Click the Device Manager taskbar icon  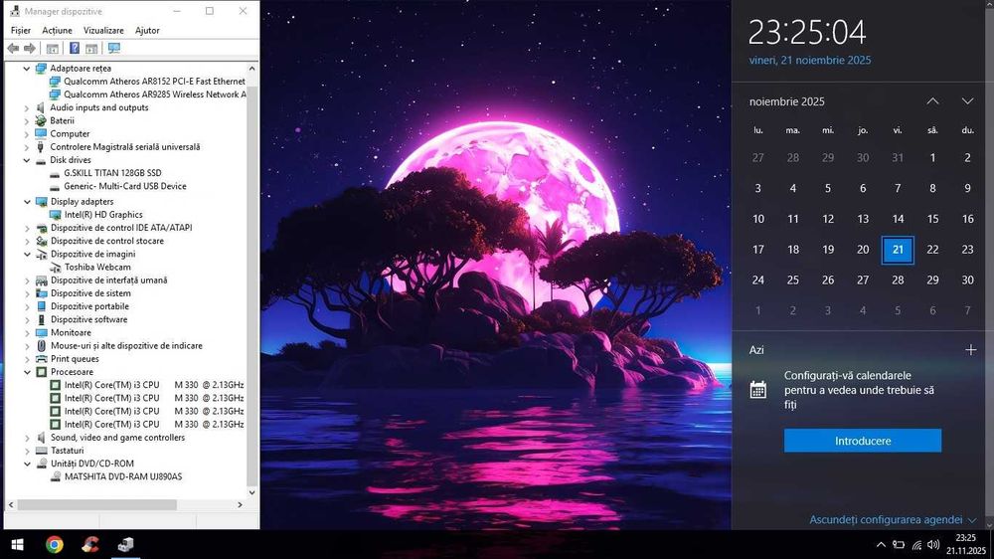[125, 544]
